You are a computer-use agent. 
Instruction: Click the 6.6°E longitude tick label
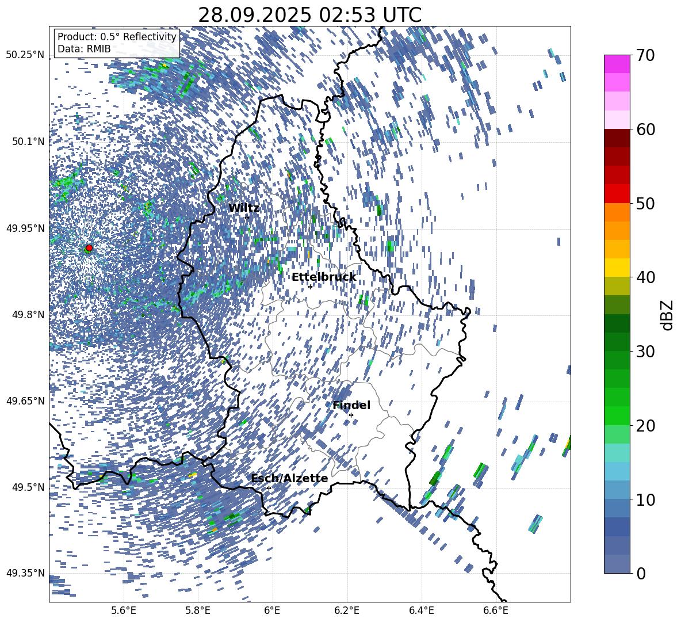tap(496, 610)
